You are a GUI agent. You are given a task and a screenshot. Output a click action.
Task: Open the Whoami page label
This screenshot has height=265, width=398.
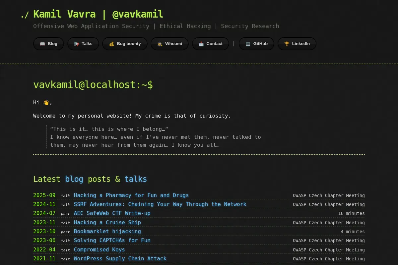click(173, 44)
